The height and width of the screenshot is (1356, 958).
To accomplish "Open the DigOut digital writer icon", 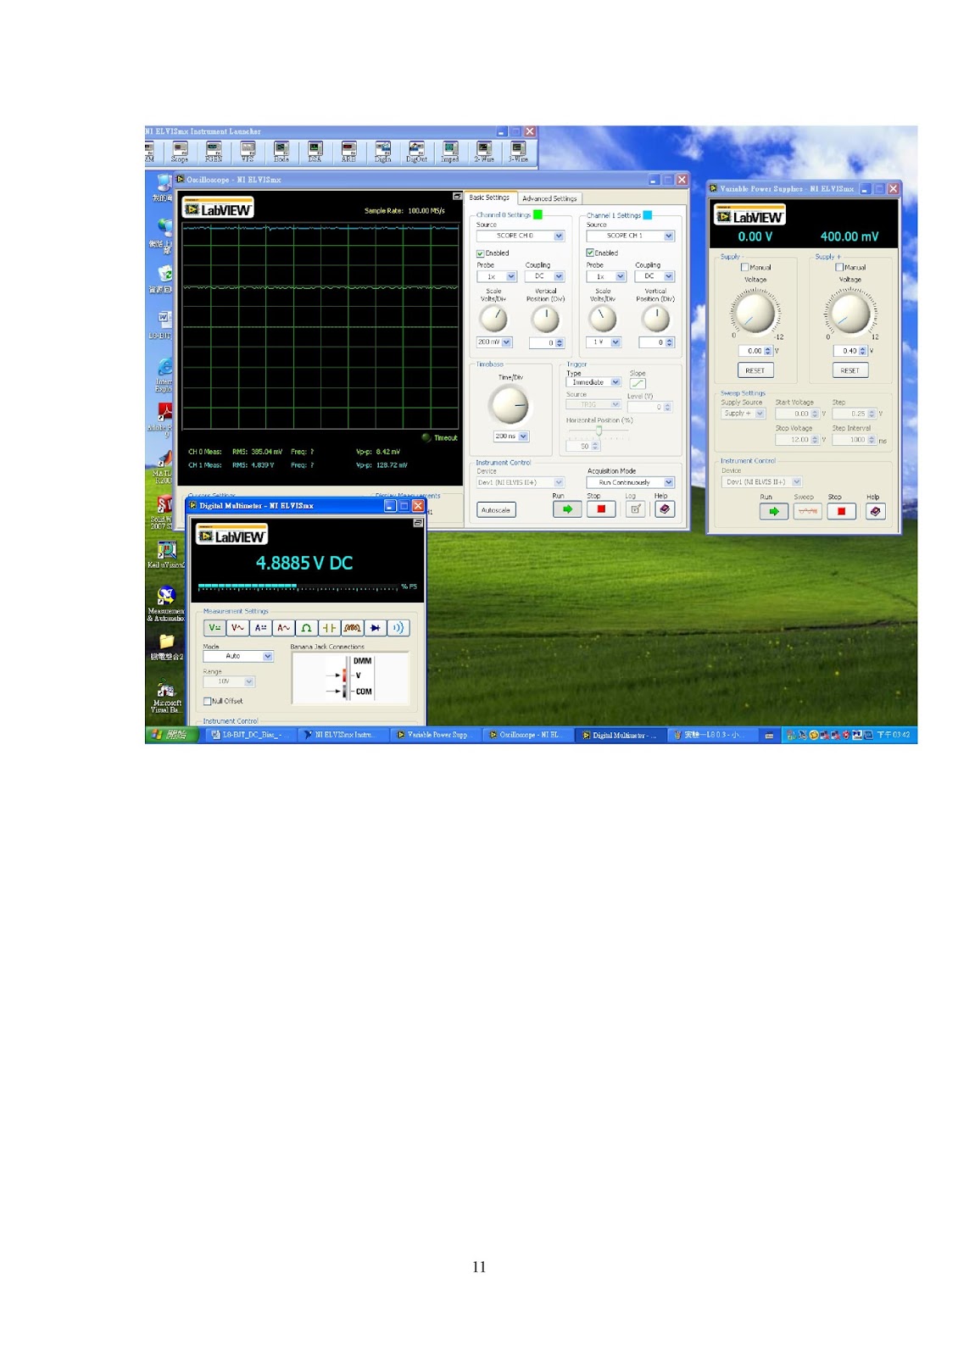I will click(x=416, y=152).
